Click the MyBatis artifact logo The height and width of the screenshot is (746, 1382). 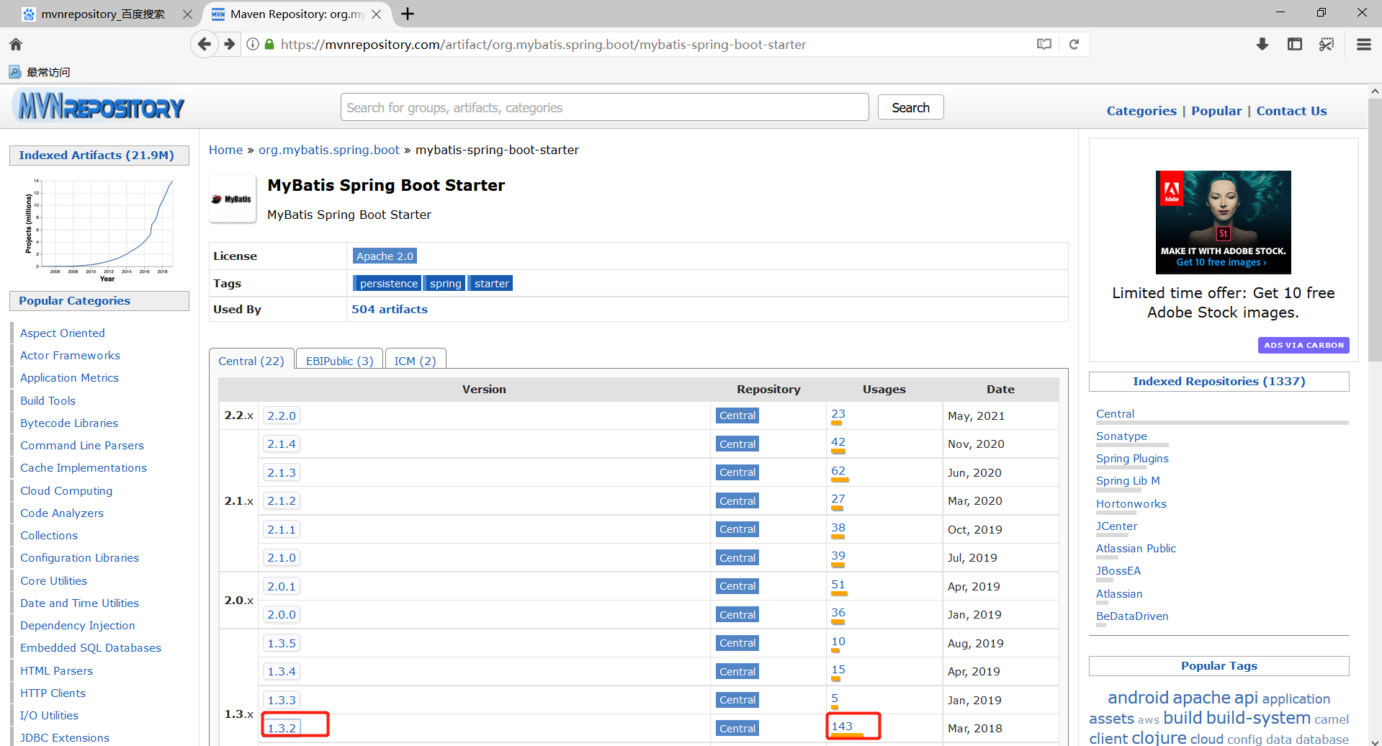[x=232, y=199]
